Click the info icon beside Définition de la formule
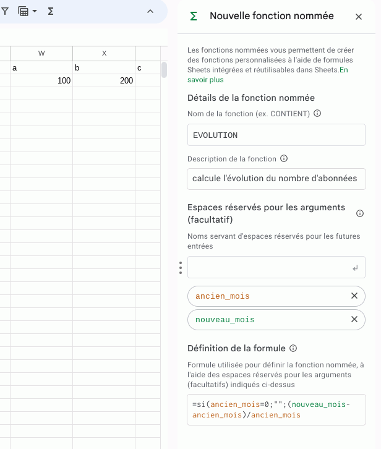 293,348
